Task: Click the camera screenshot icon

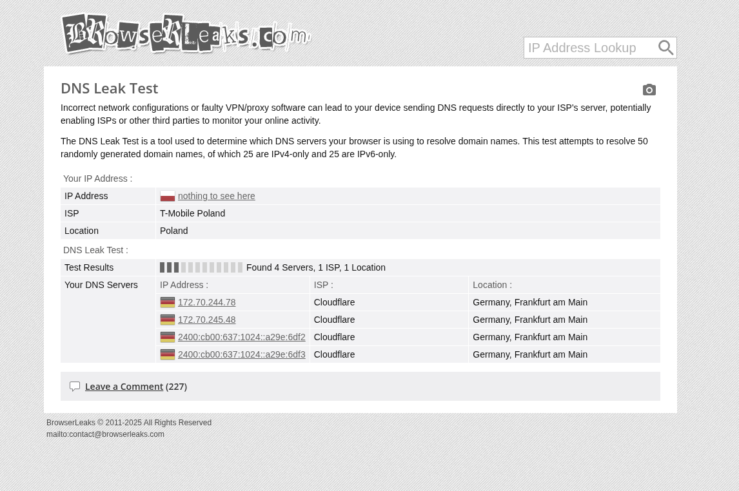Action: [x=649, y=90]
